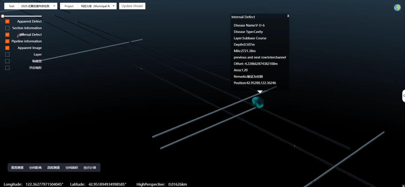405x187 pixels.
Task: Choose the 高程测量 elevation tool
Action: point(53,167)
